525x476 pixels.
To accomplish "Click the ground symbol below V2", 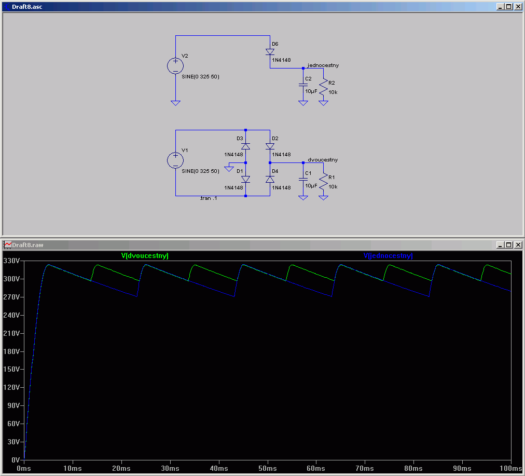I will [x=175, y=103].
